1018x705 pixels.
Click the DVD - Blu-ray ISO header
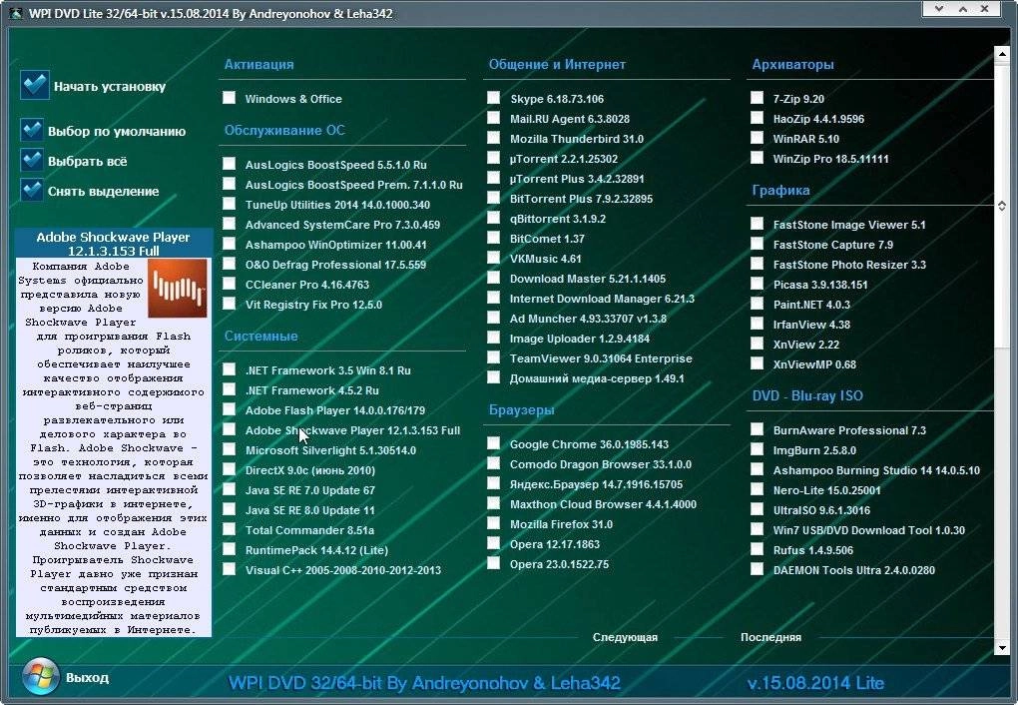[807, 395]
